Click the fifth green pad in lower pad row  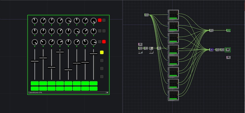[68, 89]
